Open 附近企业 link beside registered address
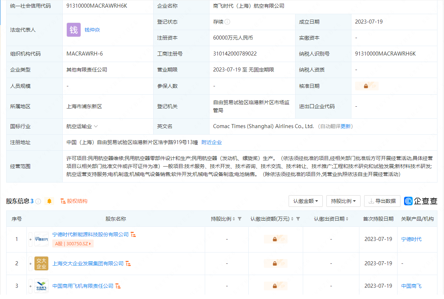Viewport: 444px width, 299px height. [212, 143]
